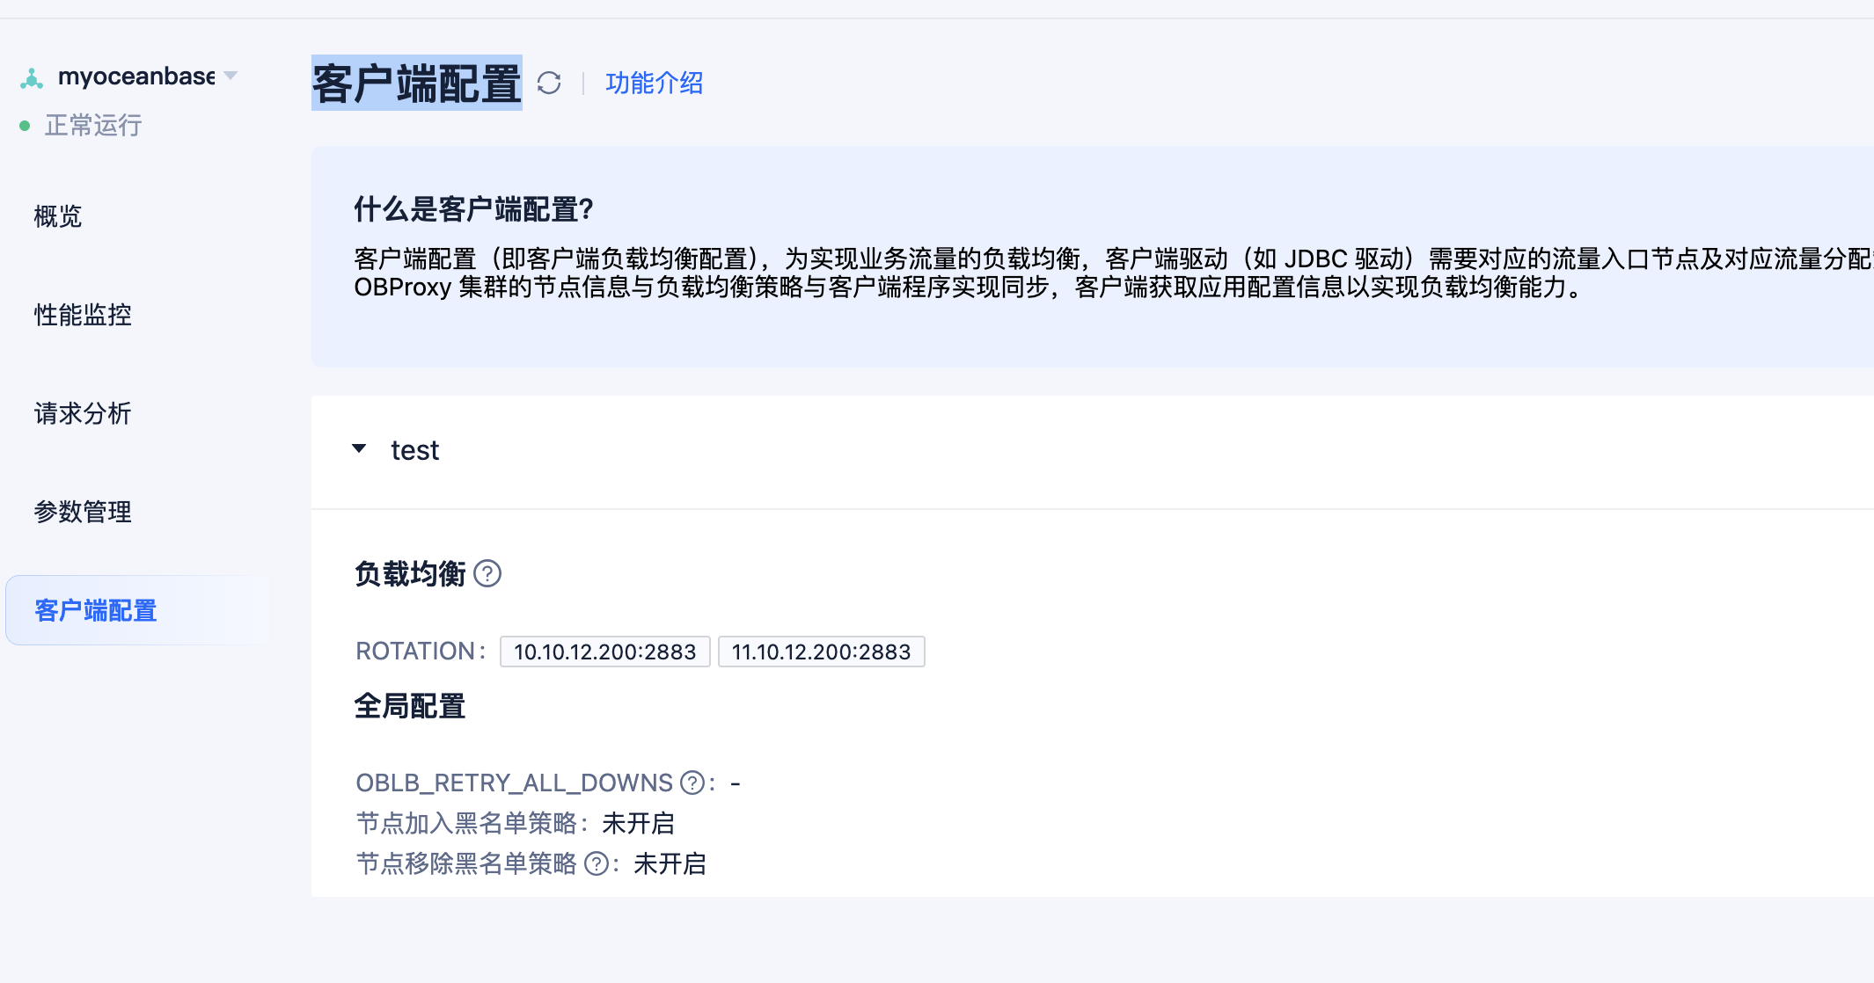1874x983 pixels.
Task: Click the help icon next to 负载均衡
Action: point(487,574)
